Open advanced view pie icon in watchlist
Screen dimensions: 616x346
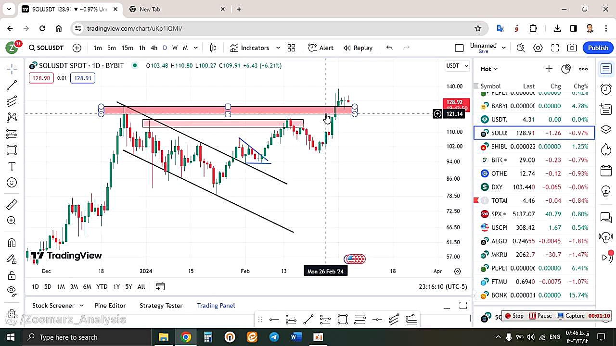tap(566, 69)
